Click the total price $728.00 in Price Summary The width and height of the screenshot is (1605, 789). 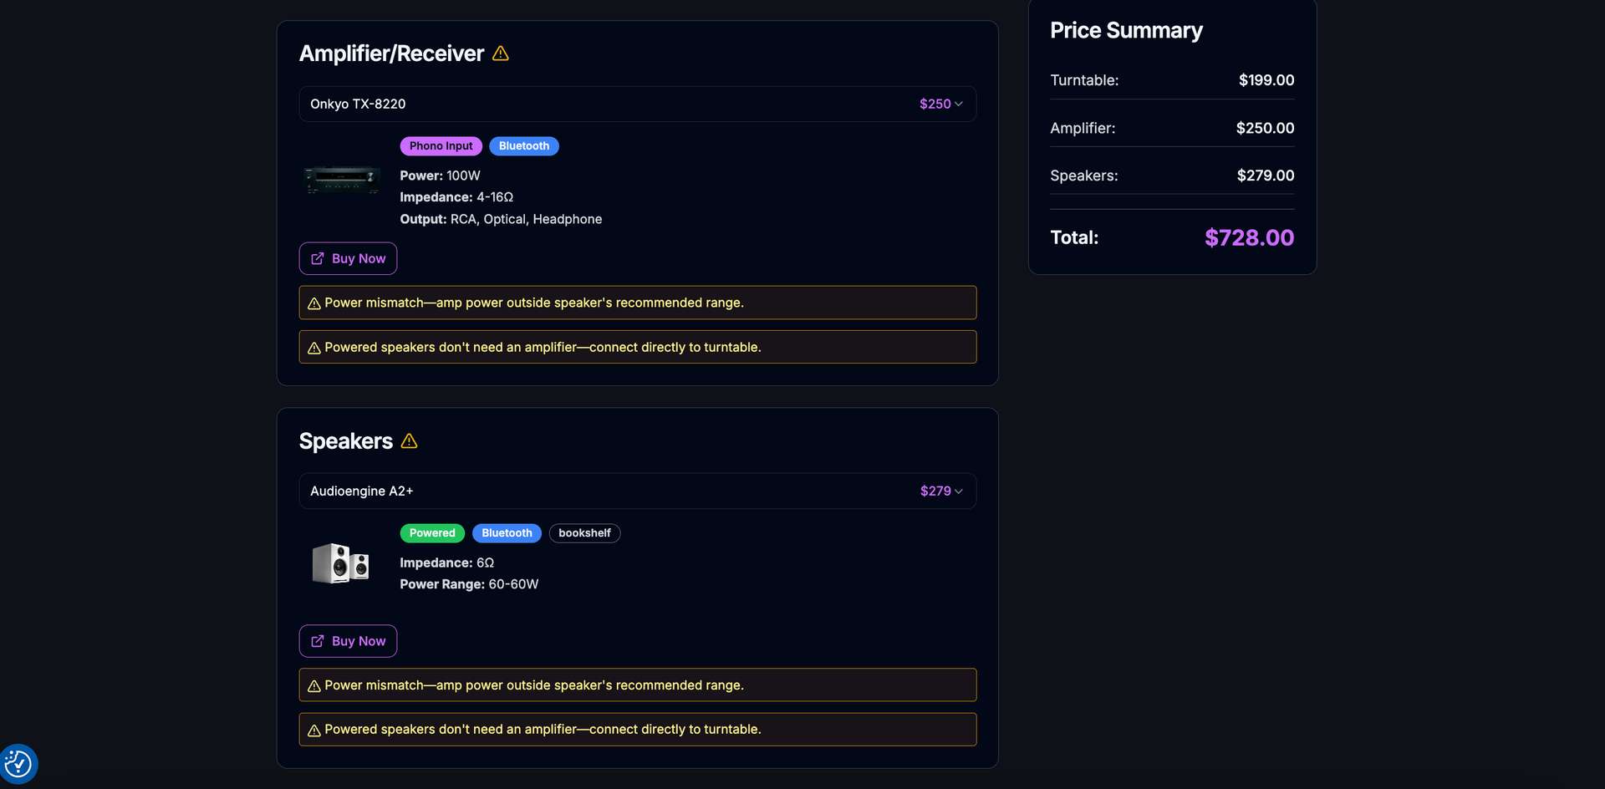coord(1249,237)
